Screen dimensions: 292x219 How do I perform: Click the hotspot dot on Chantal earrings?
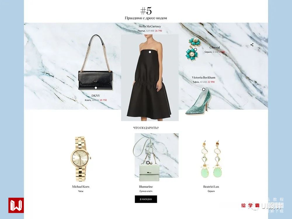pos(196,50)
